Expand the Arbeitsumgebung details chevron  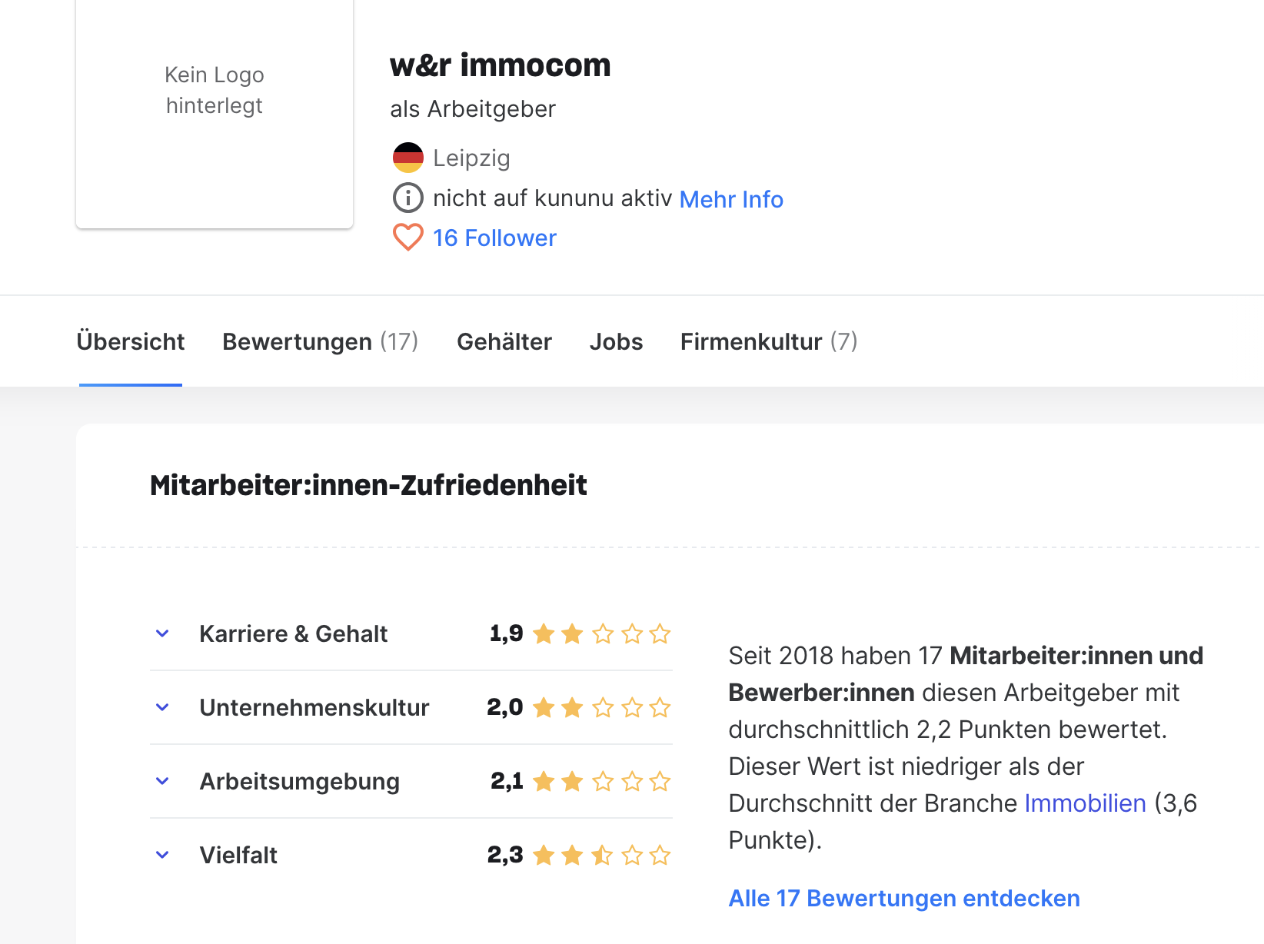tap(162, 782)
